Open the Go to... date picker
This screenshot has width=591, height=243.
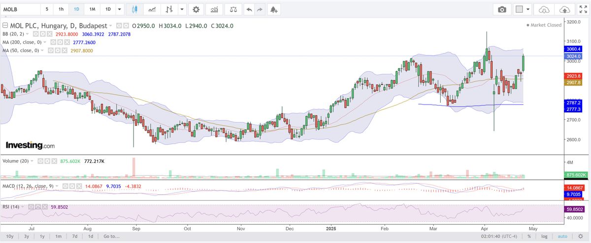tap(112, 236)
